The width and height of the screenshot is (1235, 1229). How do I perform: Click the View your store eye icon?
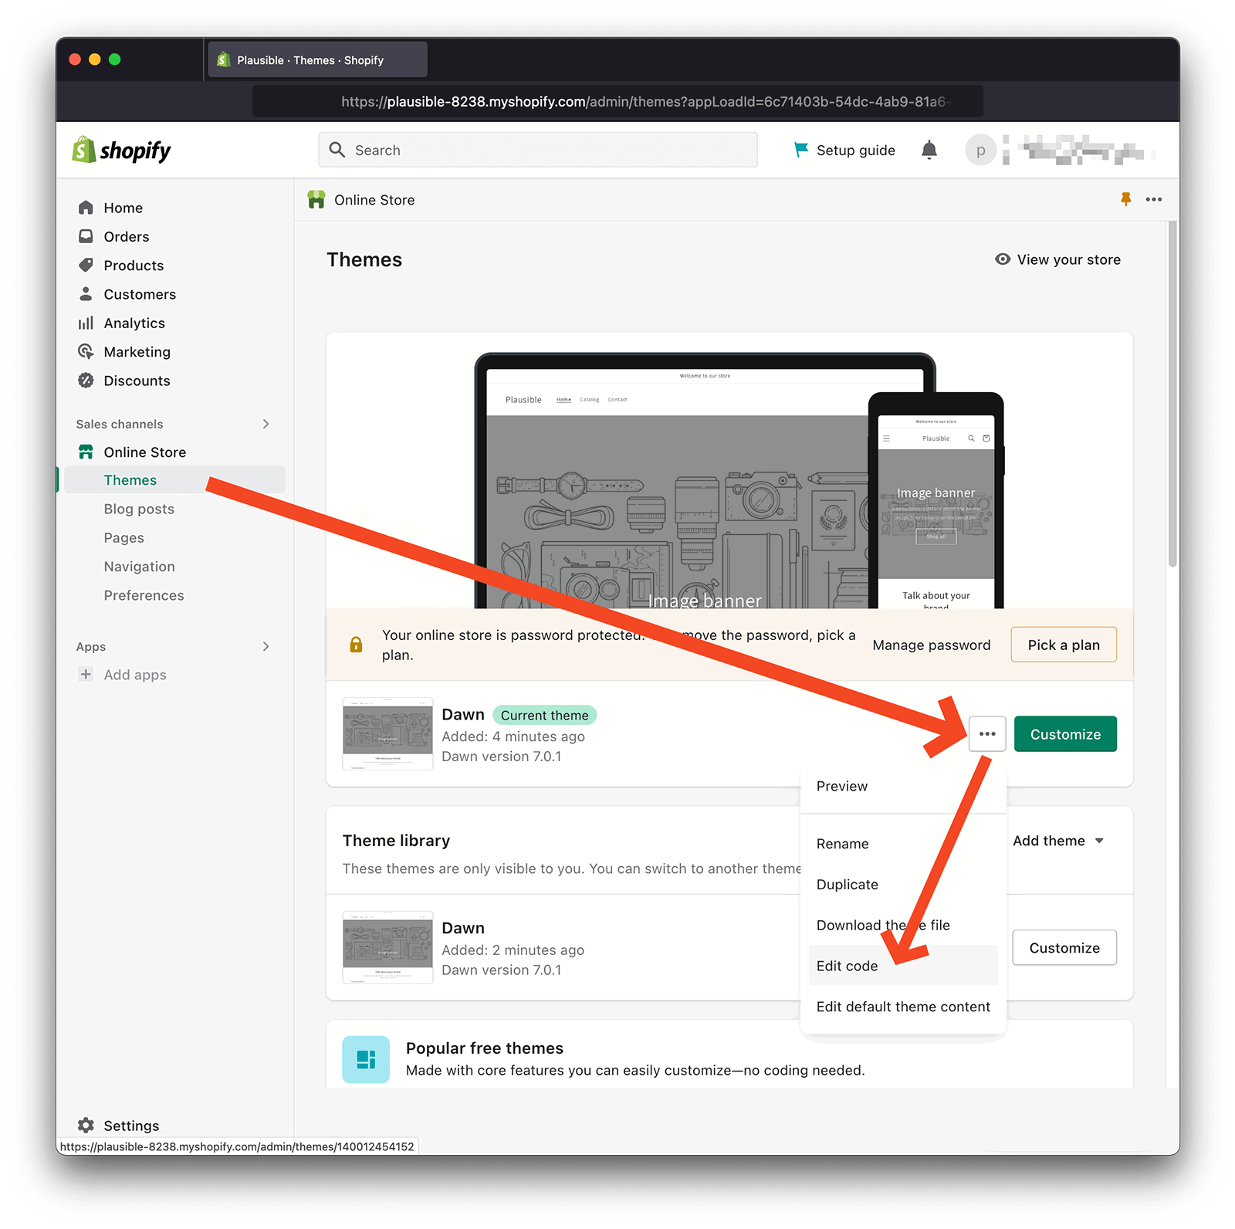1003,259
